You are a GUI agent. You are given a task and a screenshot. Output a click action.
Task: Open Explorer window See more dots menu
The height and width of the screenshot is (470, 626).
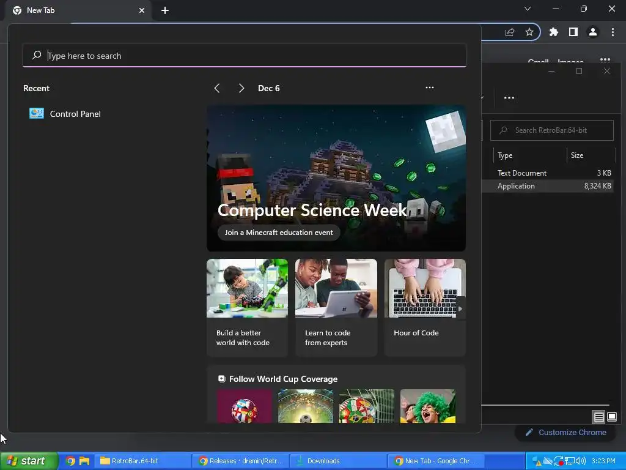509,98
